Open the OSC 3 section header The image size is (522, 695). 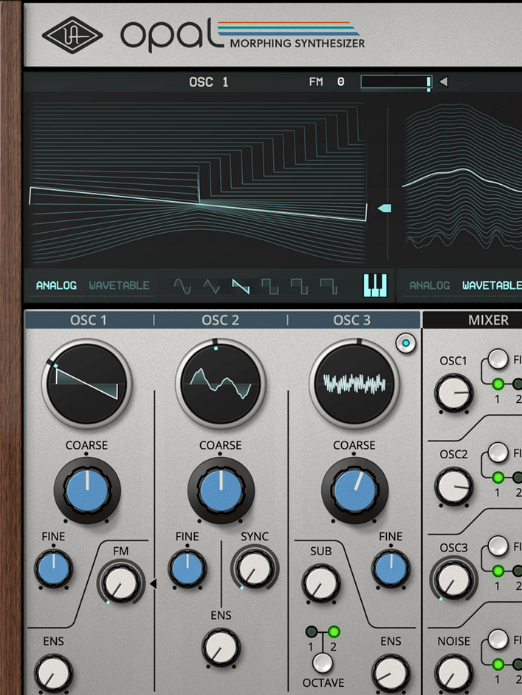pyautogui.click(x=352, y=320)
